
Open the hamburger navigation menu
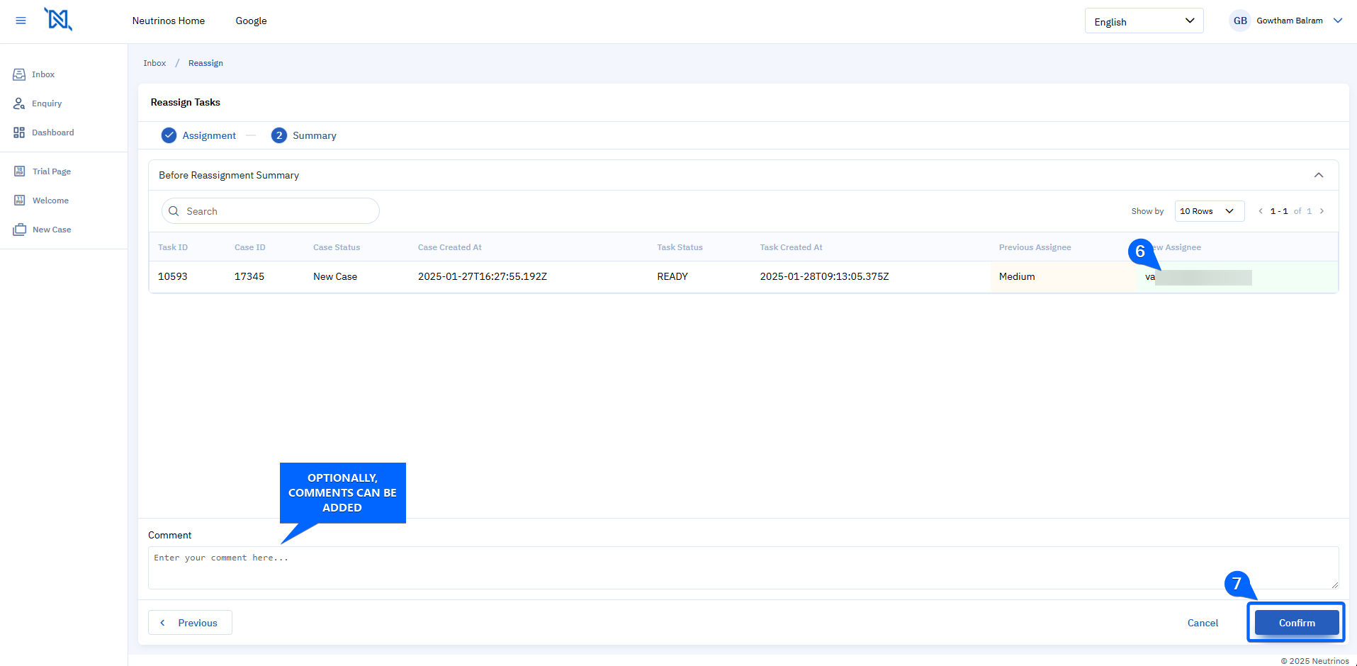point(21,21)
